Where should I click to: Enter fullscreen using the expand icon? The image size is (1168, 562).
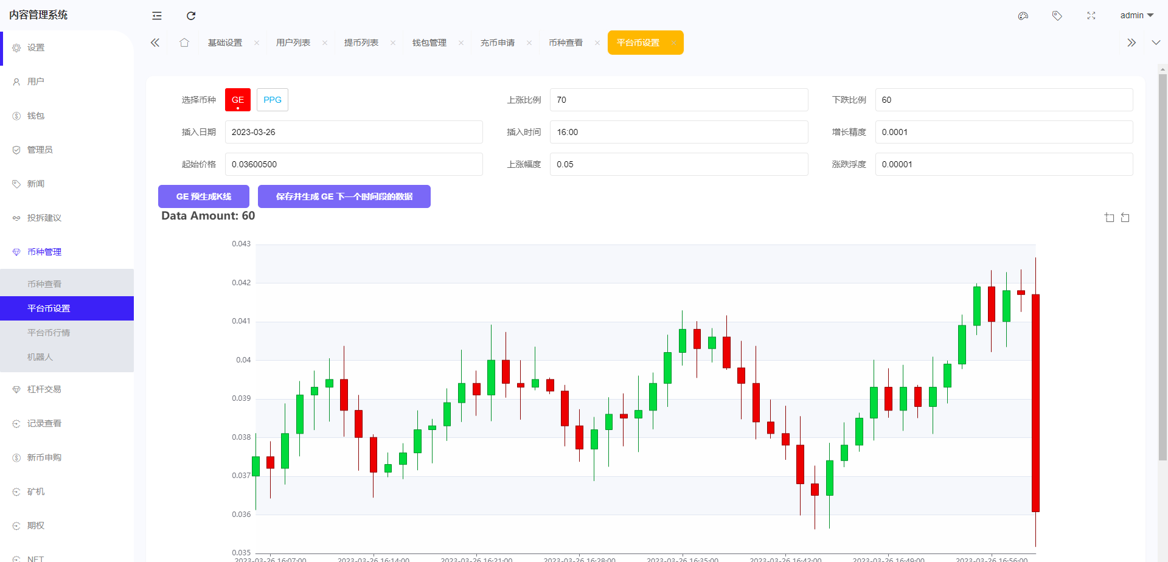[x=1091, y=16]
